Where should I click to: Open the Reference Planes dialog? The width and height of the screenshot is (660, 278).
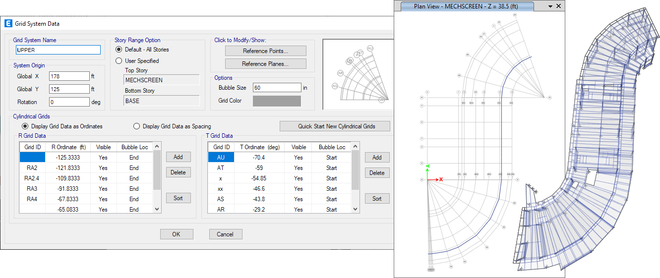point(265,64)
